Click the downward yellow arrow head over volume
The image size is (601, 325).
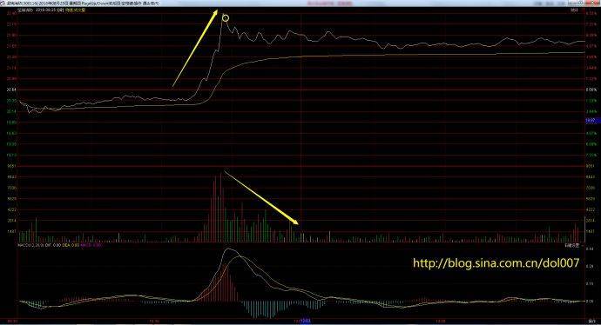tap(296, 222)
